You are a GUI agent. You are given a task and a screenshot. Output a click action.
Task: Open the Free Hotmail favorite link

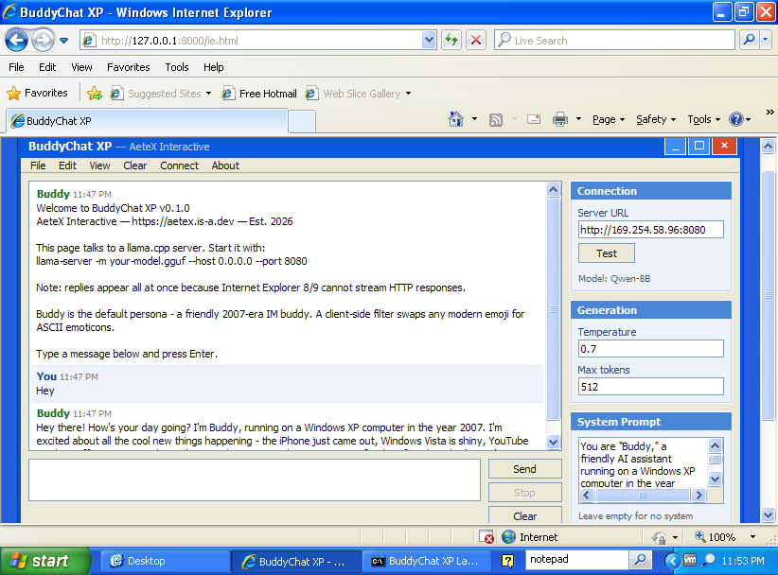click(259, 94)
